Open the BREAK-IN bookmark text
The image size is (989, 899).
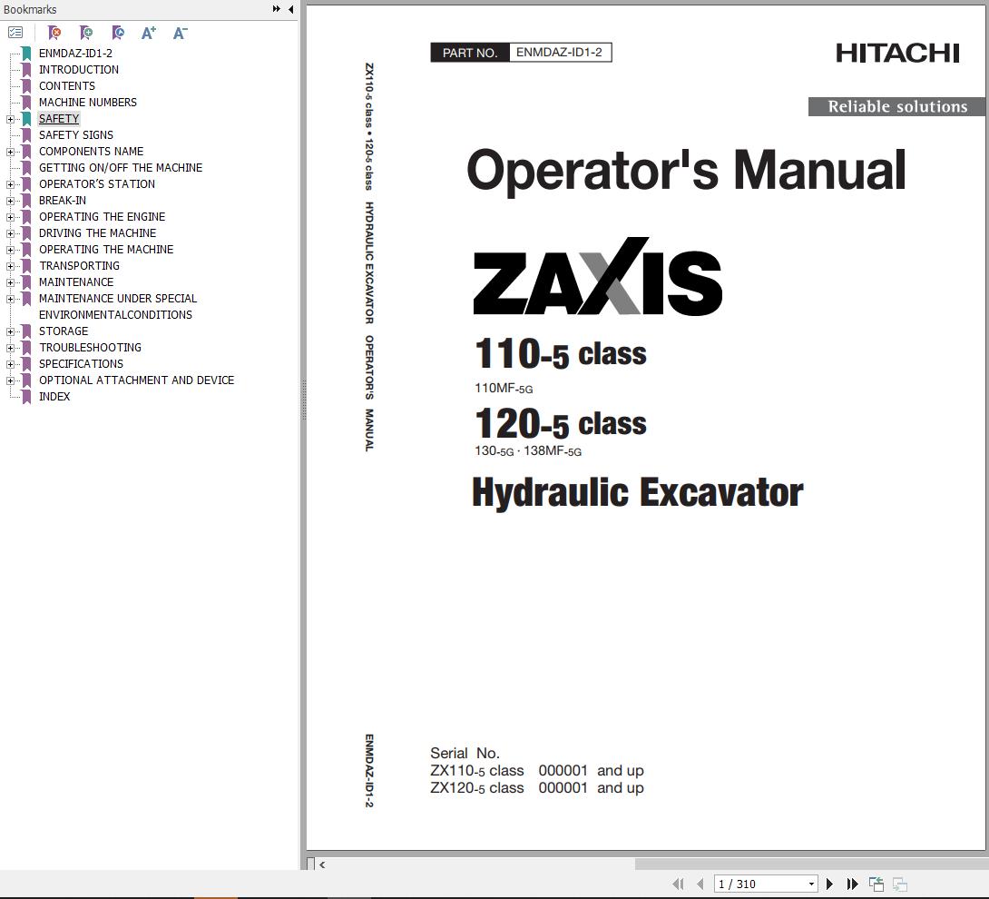click(63, 201)
